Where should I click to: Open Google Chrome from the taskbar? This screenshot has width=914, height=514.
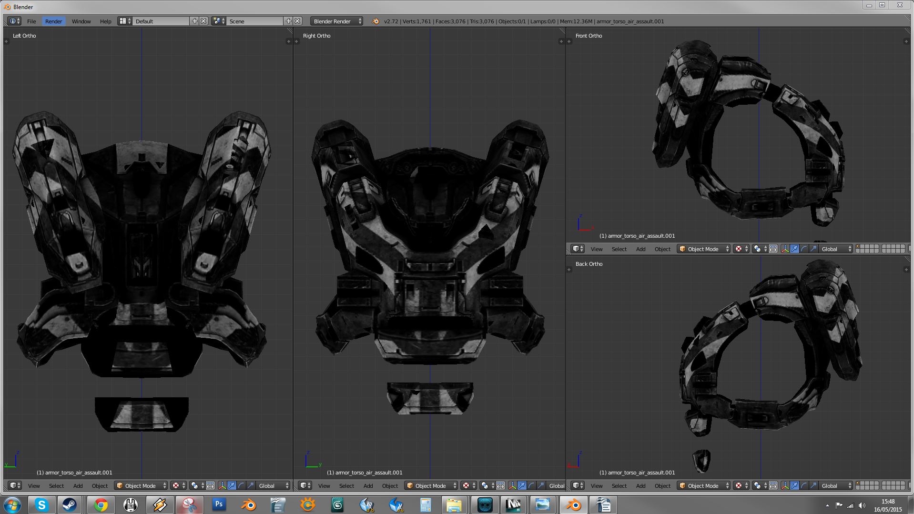tap(101, 504)
